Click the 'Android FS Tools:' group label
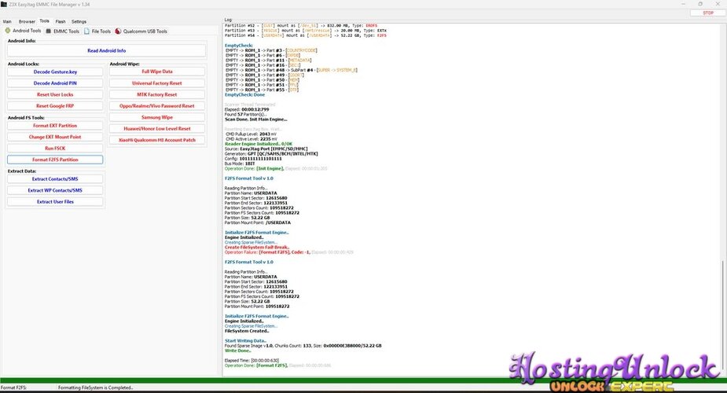The height and width of the screenshot is (393, 727). click(26, 118)
